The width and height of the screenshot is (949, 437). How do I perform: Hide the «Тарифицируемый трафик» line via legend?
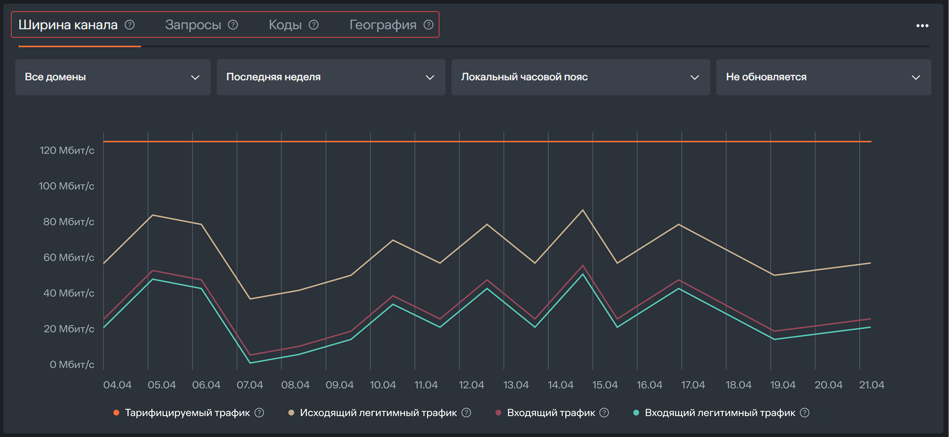point(187,413)
